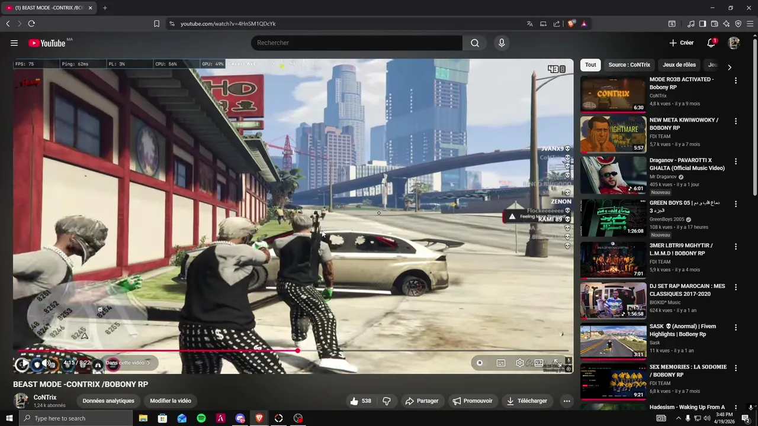Open the page translate icon
The image size is (758, 426).
point(529,24)
